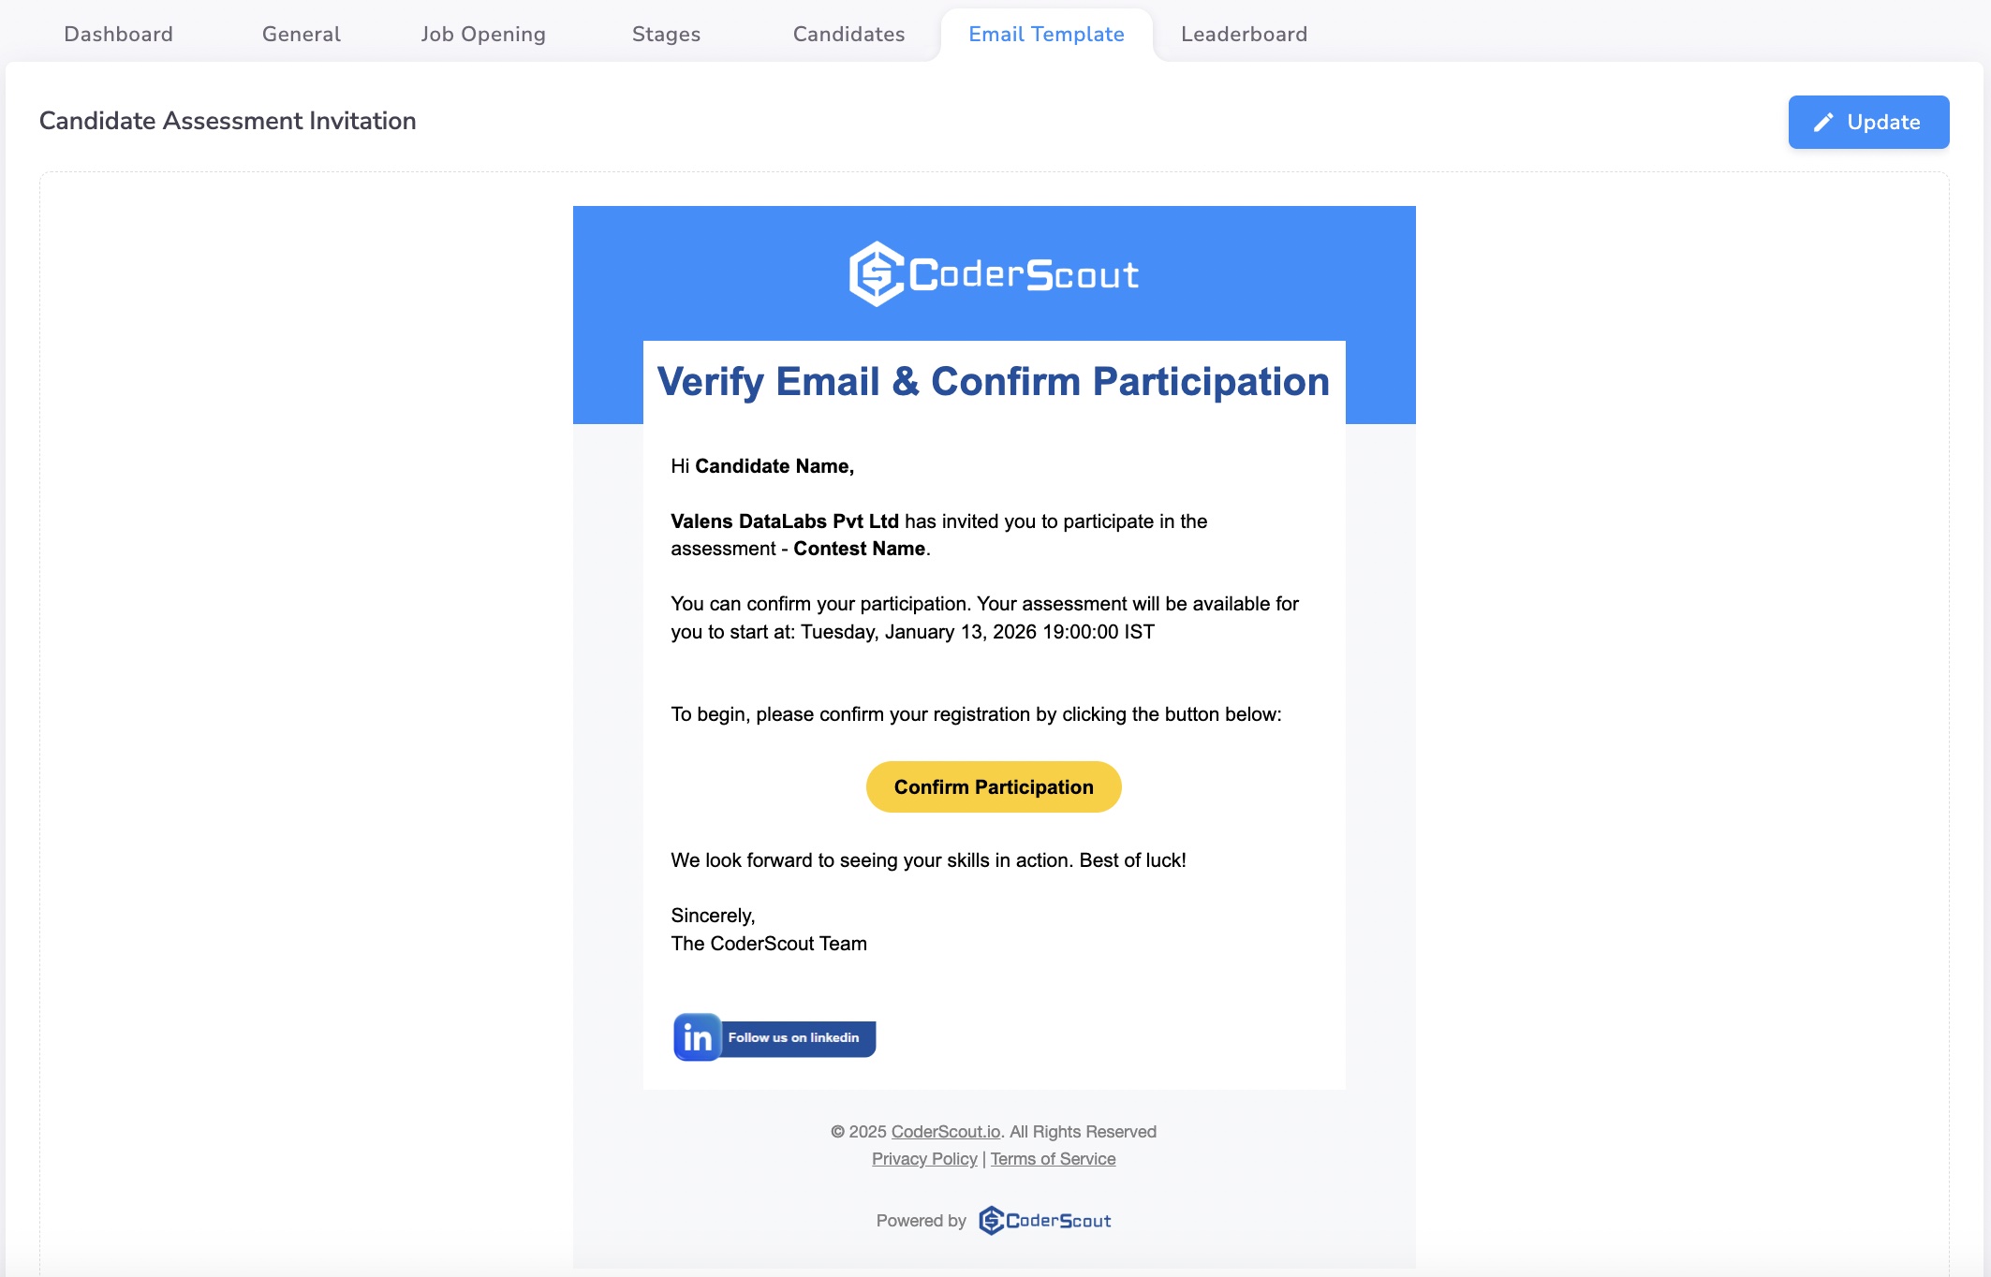Open the Terms of Service link
This screenshot has height=1277, width=1991.
1053,1158
